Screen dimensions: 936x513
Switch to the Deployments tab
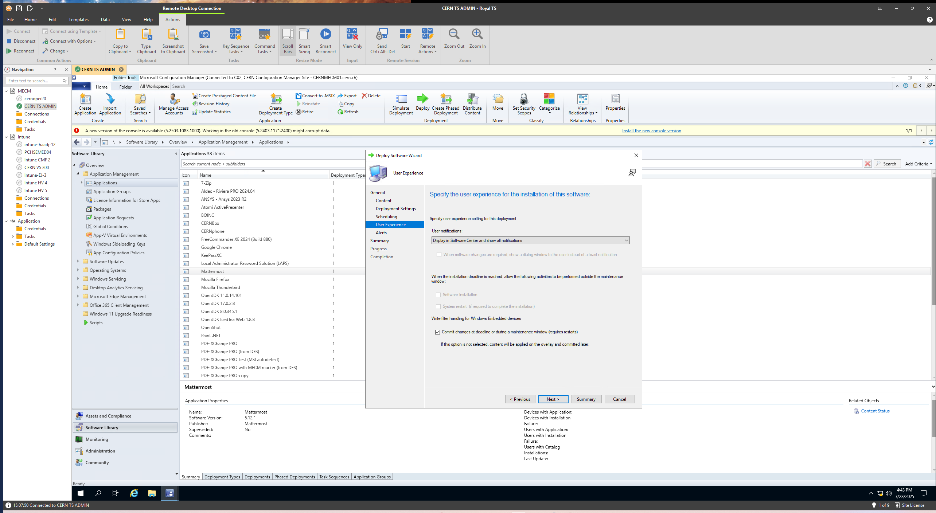[x=257, y=477]
